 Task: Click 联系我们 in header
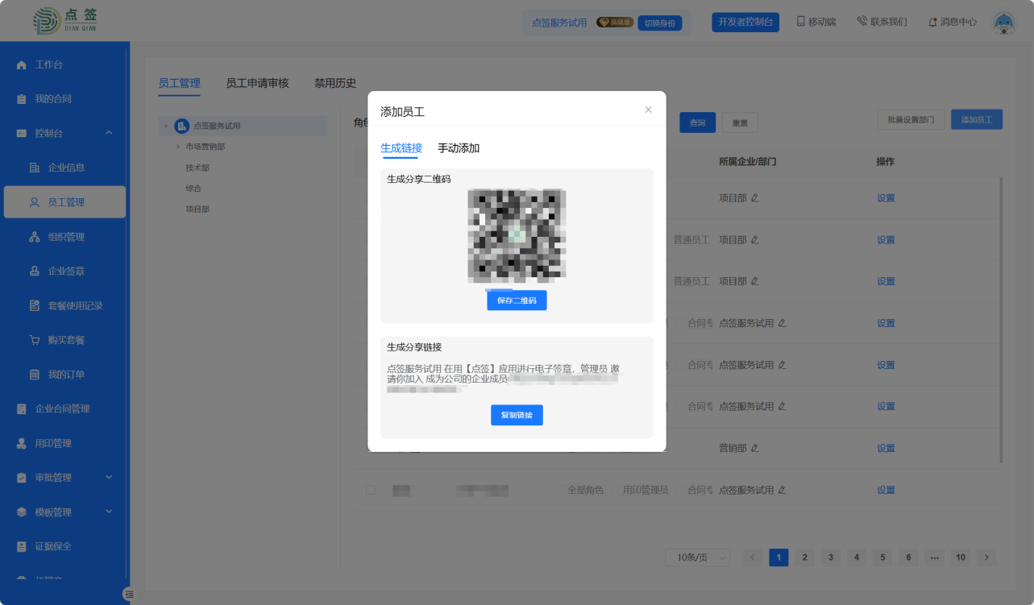click(x=882, y=22)
